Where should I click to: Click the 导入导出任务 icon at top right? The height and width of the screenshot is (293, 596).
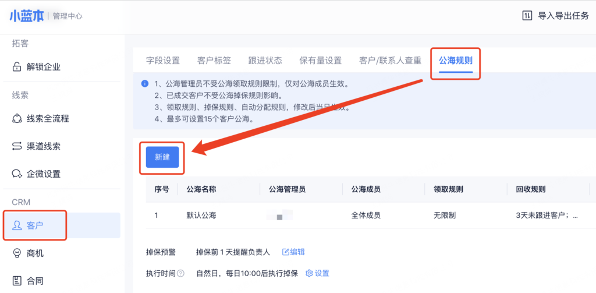[527, 16]
